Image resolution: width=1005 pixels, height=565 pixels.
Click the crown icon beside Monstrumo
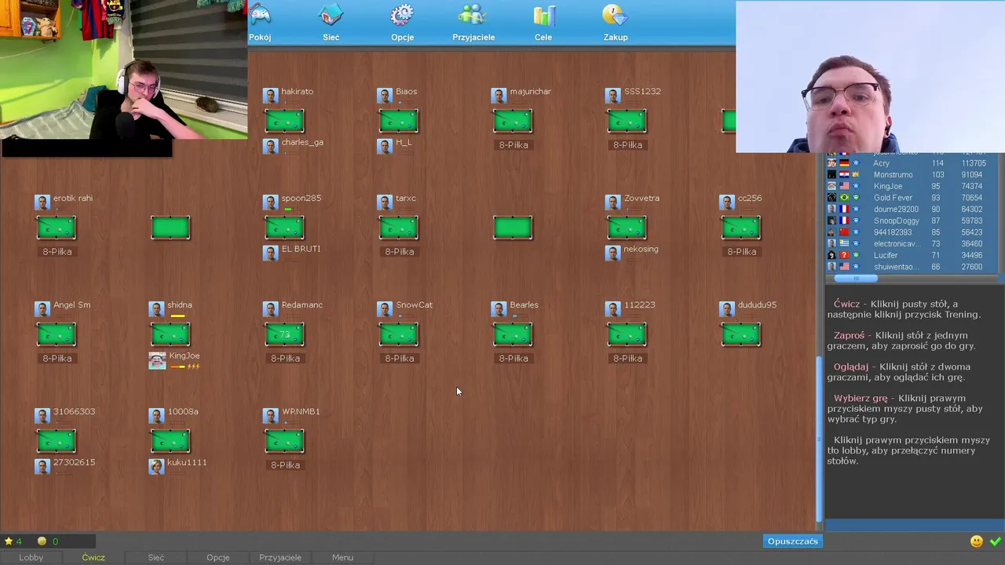click(x=856, y=175)
